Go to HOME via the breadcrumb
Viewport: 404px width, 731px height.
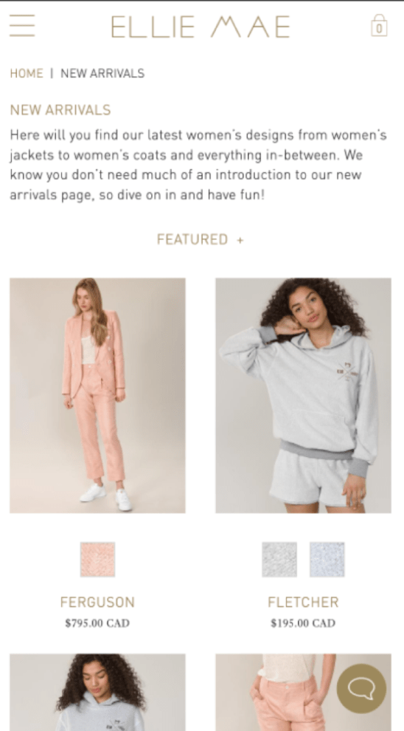point(27,73)
